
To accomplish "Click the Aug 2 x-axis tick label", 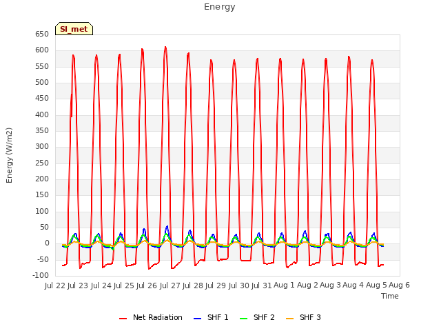I will tap(307, 285).
